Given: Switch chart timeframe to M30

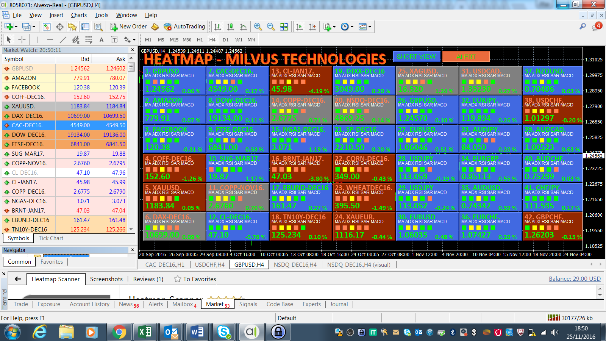Looking at the screenshot, I should point(187,40).
